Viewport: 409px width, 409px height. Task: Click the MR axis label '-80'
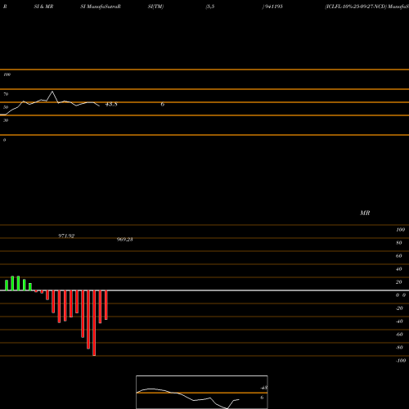coord(399,348)
